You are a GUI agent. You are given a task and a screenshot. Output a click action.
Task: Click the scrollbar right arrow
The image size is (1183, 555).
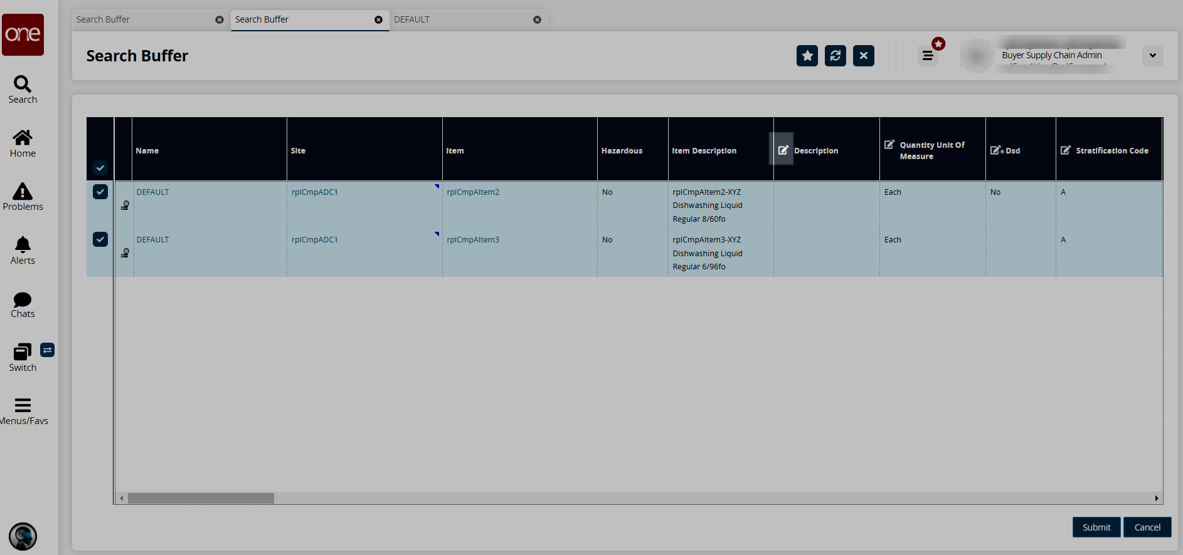pos(1157,498)
